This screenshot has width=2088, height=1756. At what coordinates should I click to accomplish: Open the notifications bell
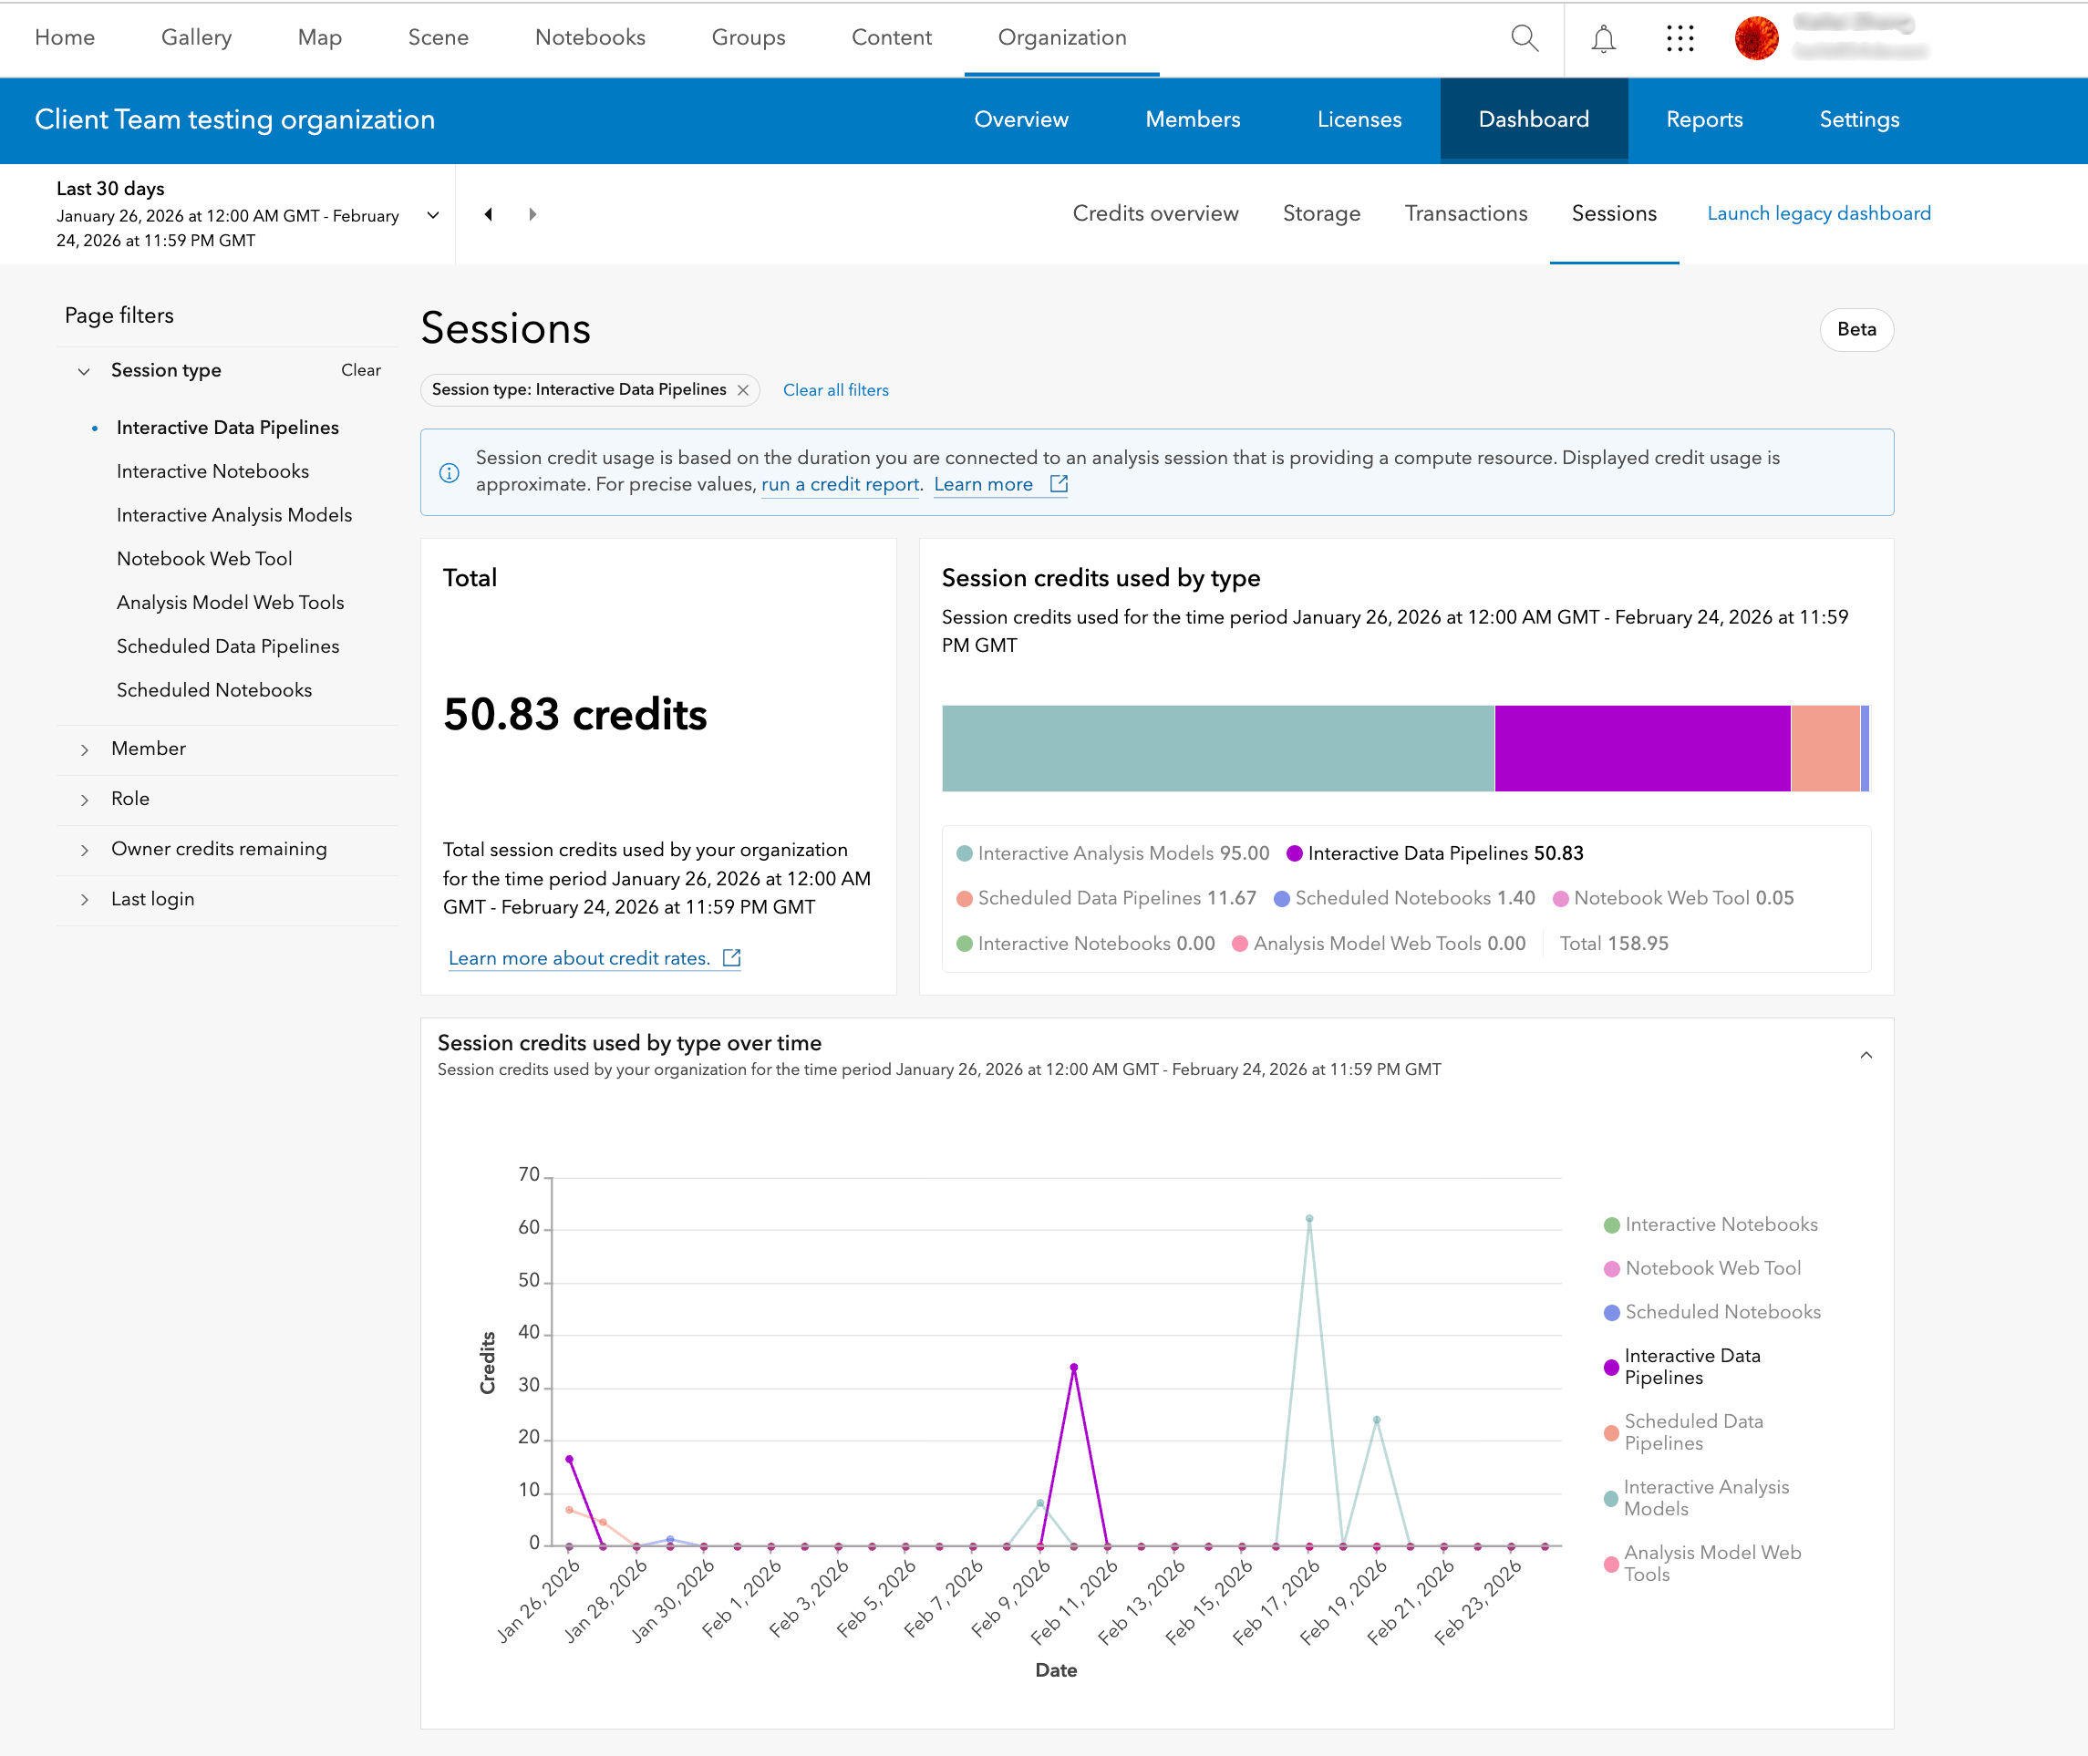pos(1603,39)
